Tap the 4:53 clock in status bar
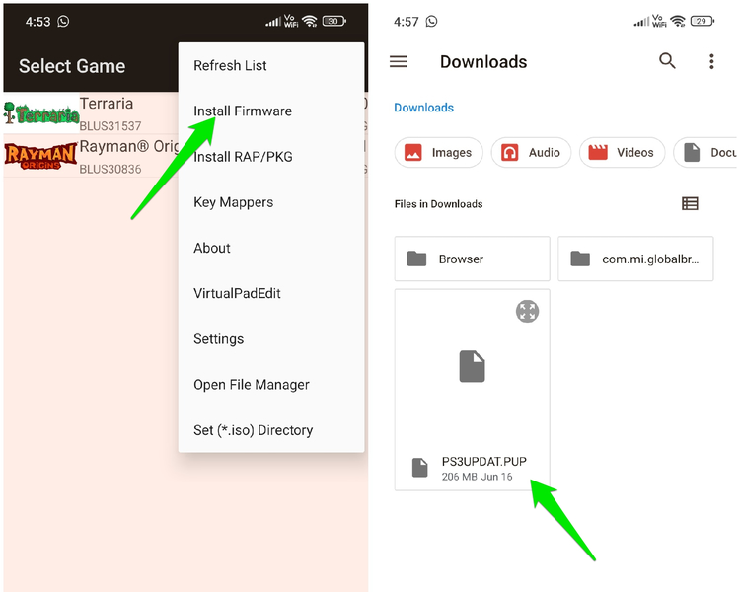This screenshot has width=740, height=592. (x=37, y=22)
